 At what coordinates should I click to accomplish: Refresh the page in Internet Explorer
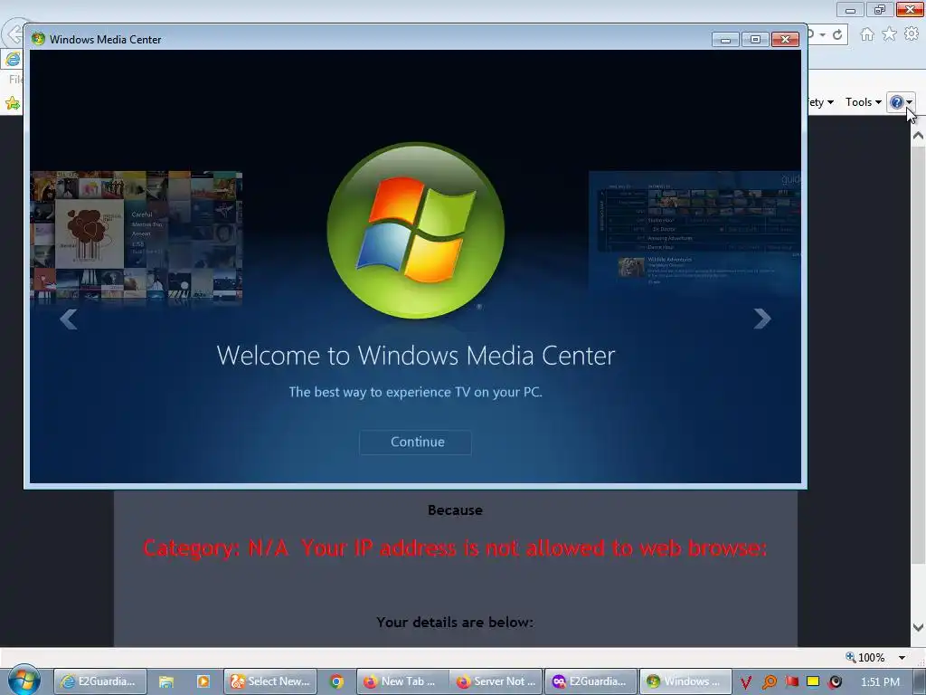click(x=837, y=35)
